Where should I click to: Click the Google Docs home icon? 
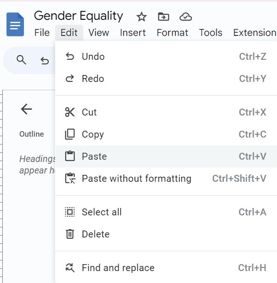pos(15,24)
